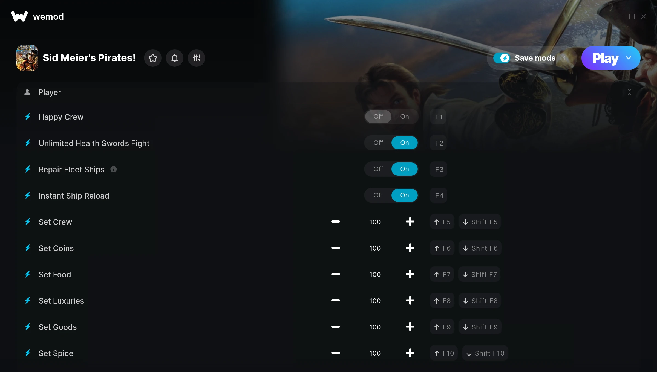Launch the game with Play button
Viewport: 657px width, 372px height.
click(x=605, y=58)
